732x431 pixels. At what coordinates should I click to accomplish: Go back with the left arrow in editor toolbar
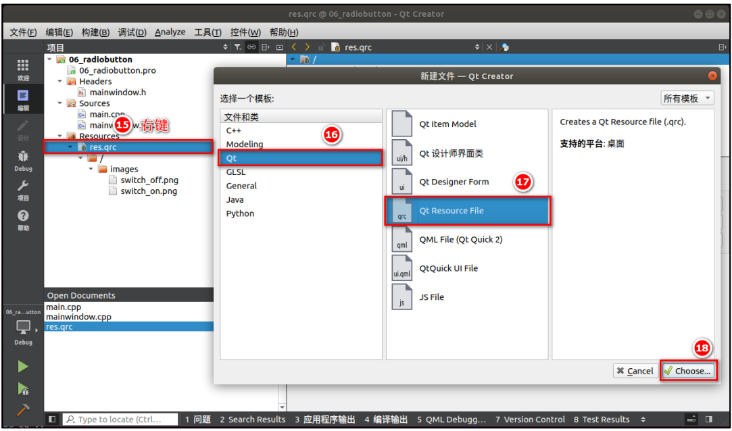point(294,47)
